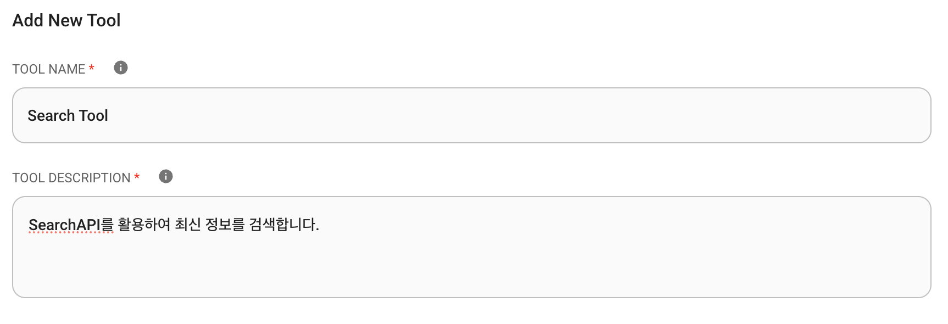Click the word "활용하여" in the description
Viewport: 948px width, 324px height.
click(144, 225)
